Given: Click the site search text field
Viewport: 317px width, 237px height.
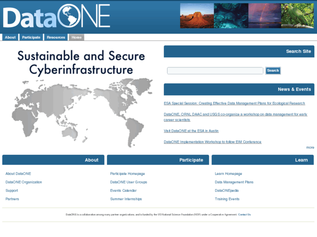Looking at the screenshot, I should tap(215, 70).
